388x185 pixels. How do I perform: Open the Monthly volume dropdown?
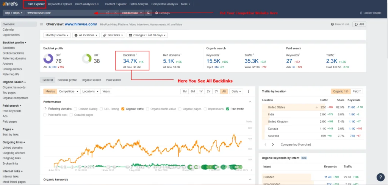57,35
